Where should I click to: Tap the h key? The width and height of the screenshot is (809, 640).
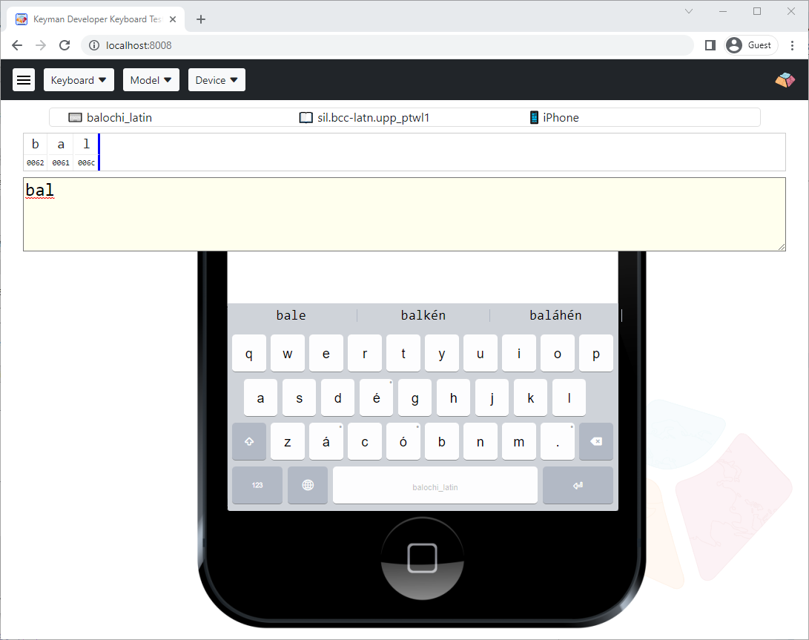tap(454, 398)
